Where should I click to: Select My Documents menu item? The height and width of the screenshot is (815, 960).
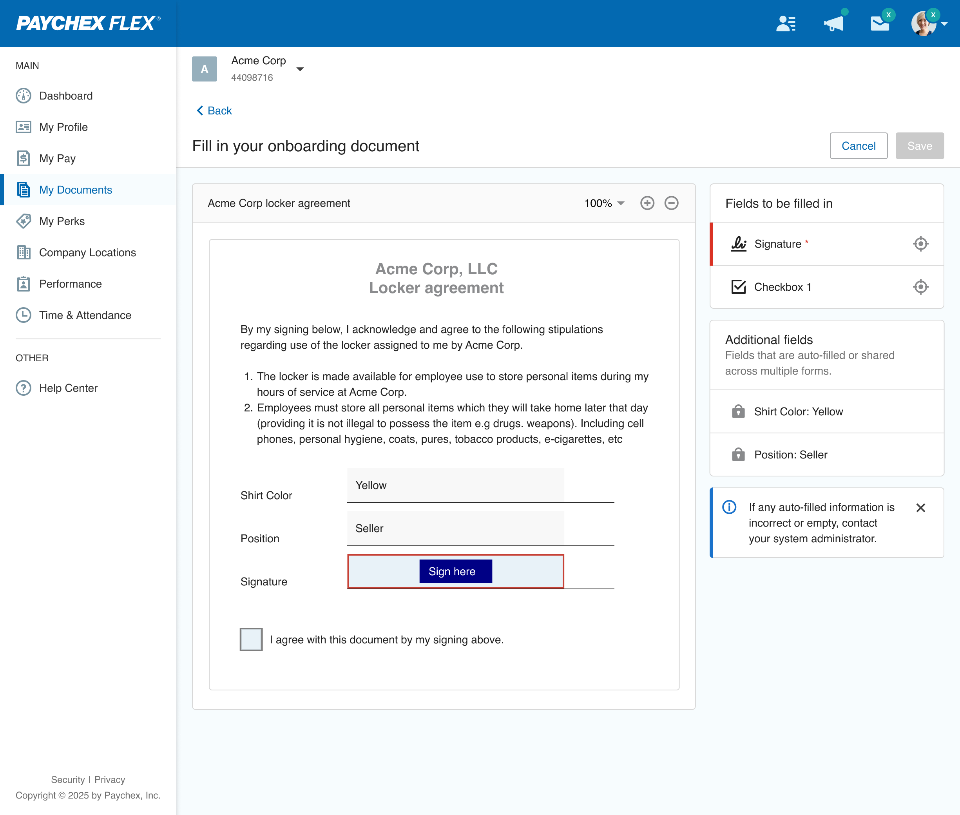click(x=88, y=190)
